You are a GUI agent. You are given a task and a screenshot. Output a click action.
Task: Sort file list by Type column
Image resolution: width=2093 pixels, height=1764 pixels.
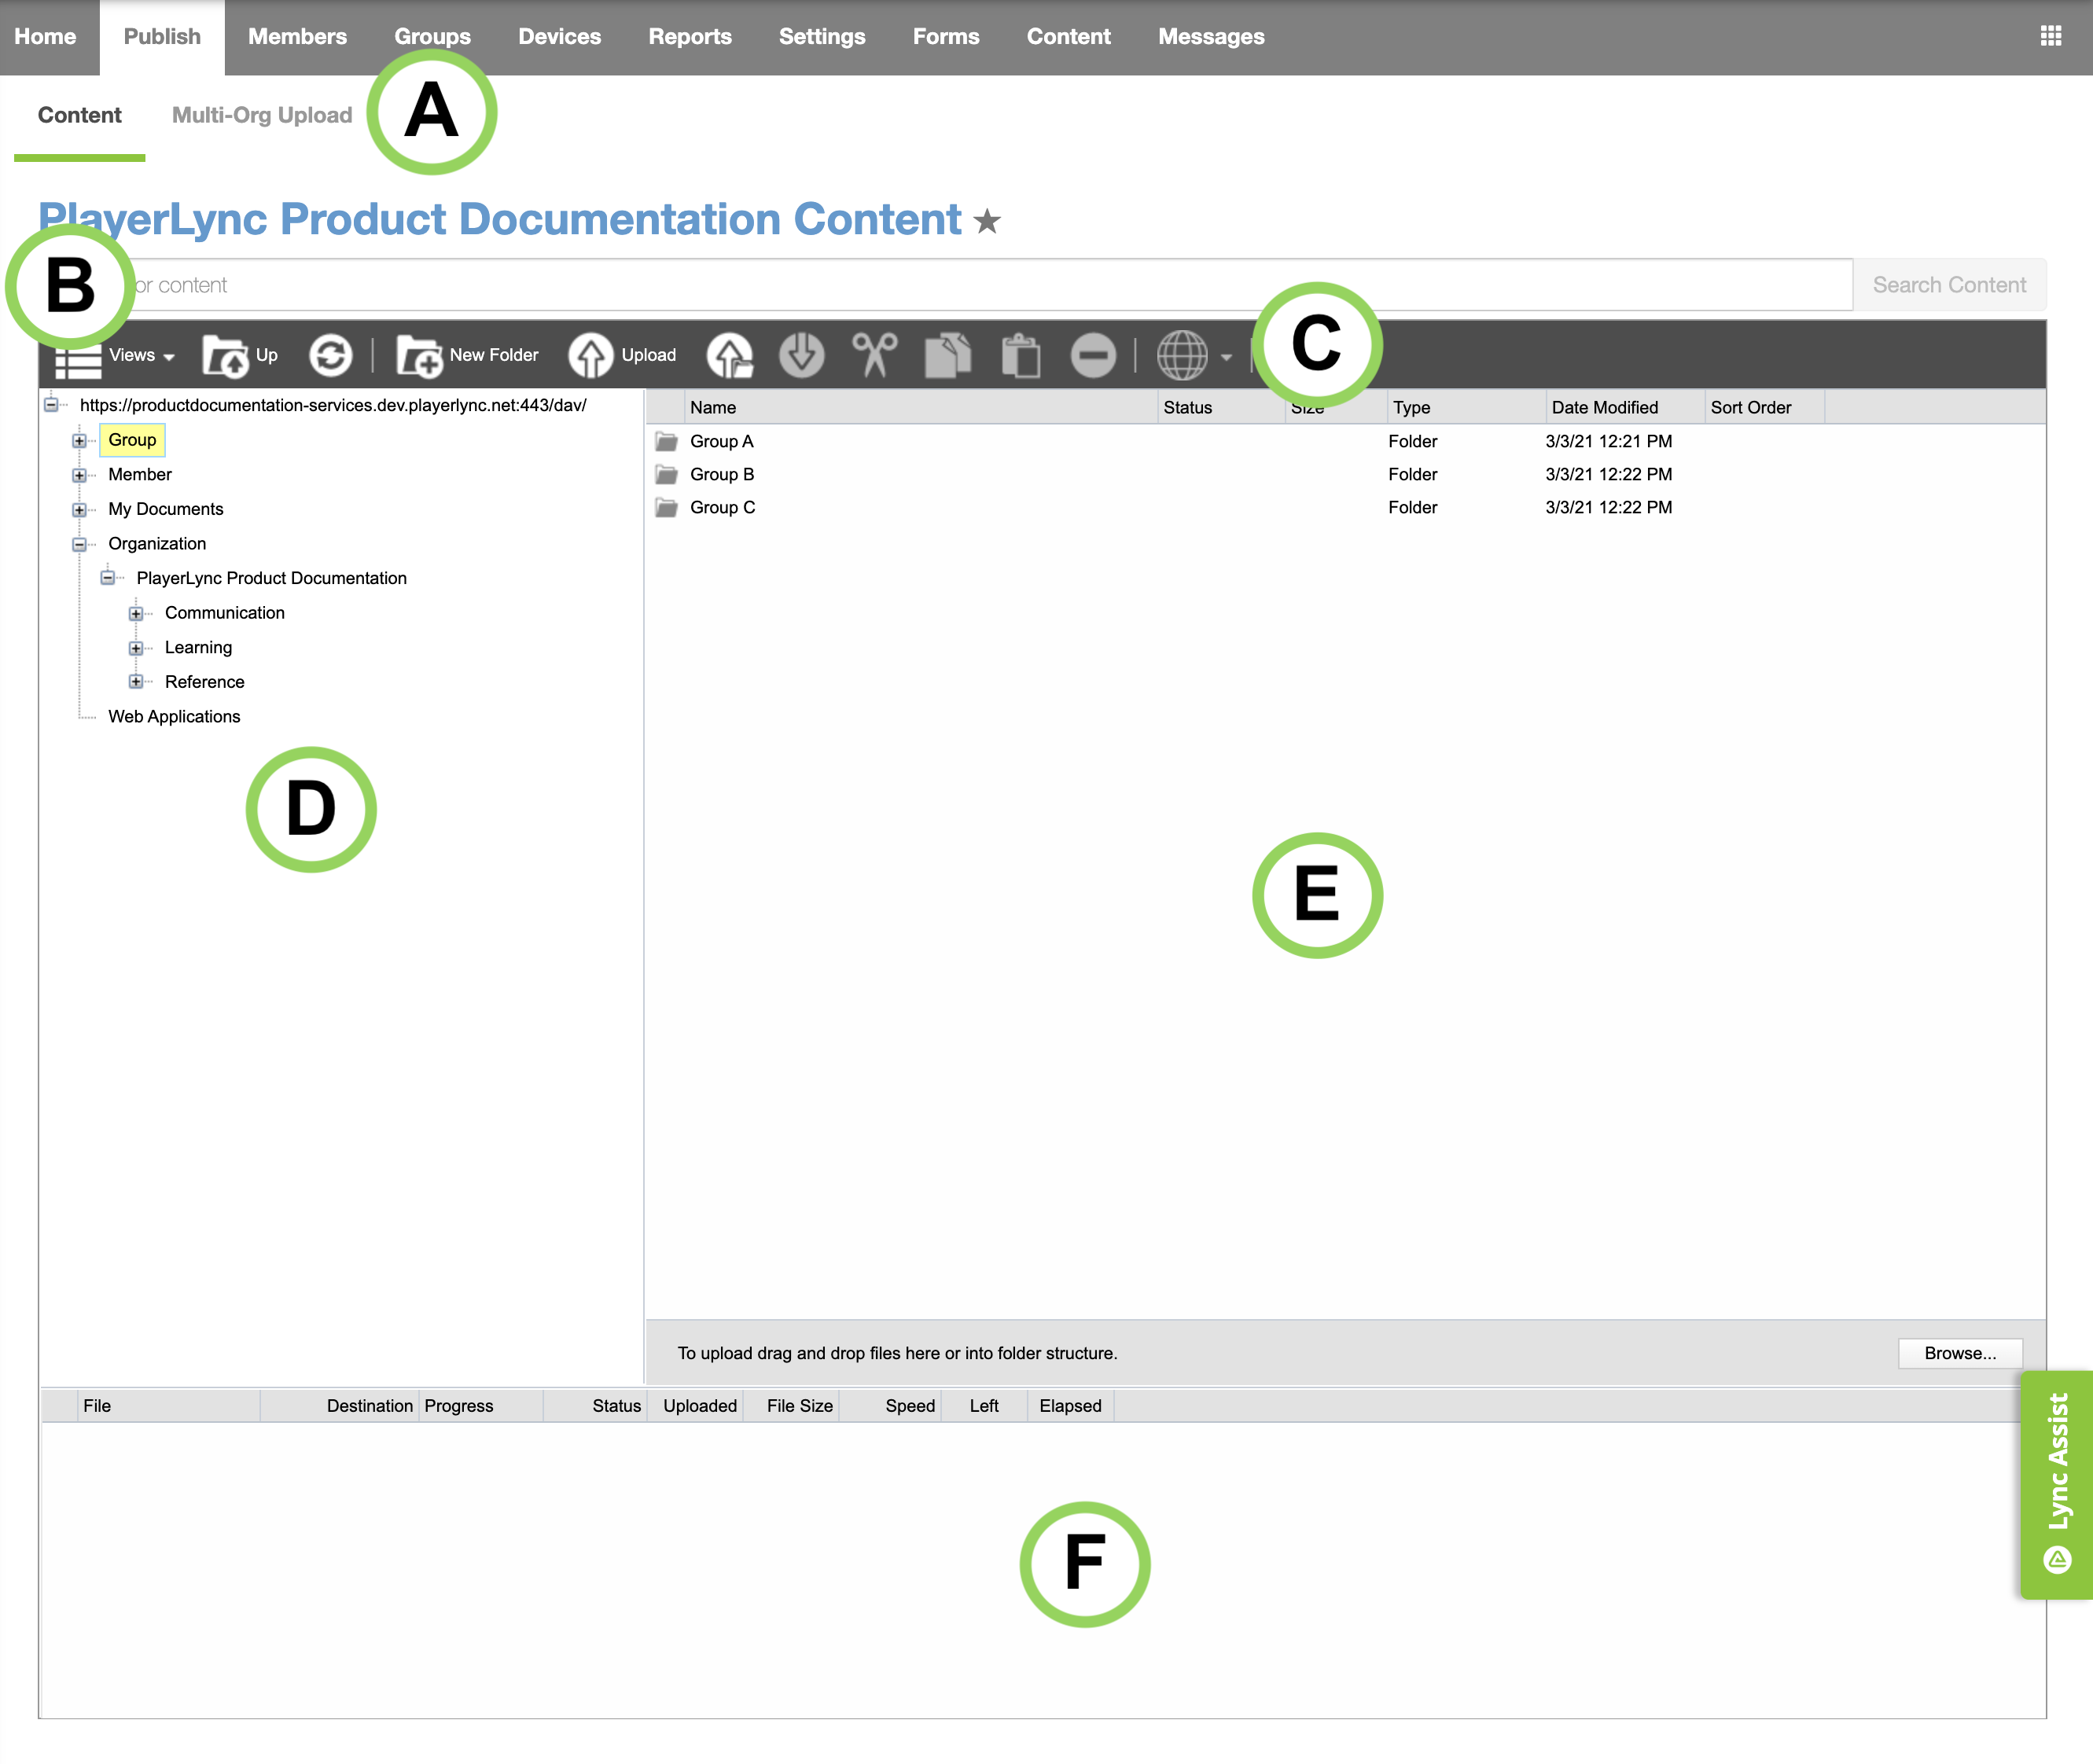pyautogui.click(x=1466, y=408)
